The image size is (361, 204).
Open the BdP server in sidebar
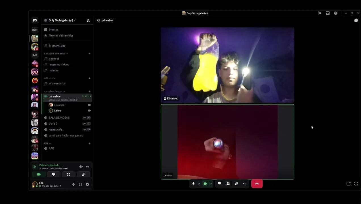tap(35, 30)
